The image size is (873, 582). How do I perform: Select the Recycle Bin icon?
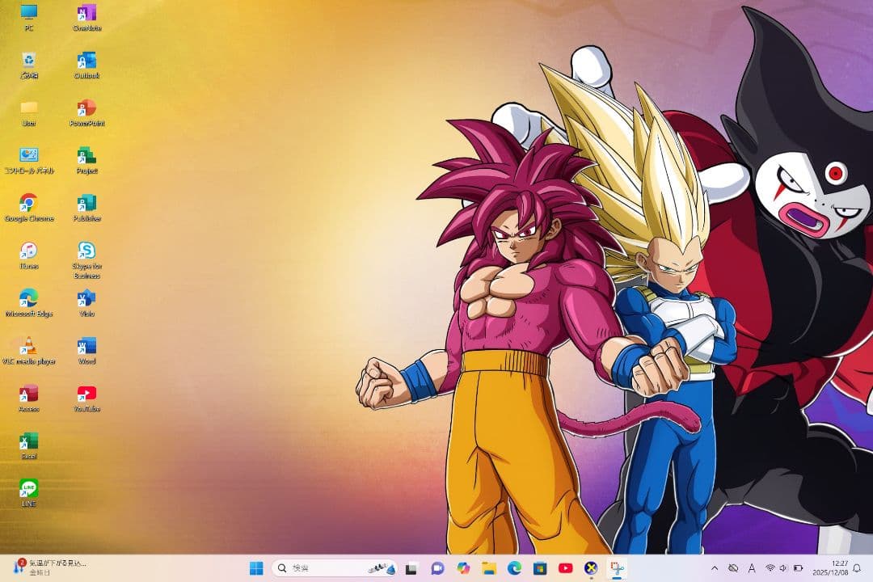coord(29,61)
